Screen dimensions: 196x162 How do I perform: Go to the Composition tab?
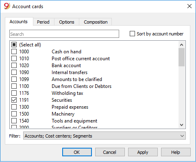(x=96, y=22)
